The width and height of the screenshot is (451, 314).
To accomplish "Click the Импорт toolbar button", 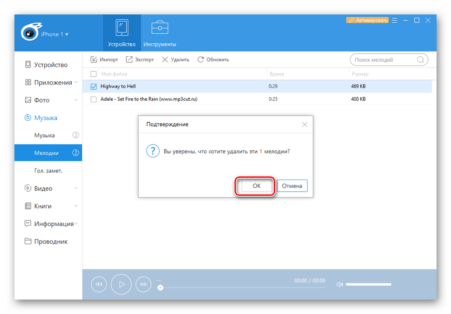I will pos(104,60).
